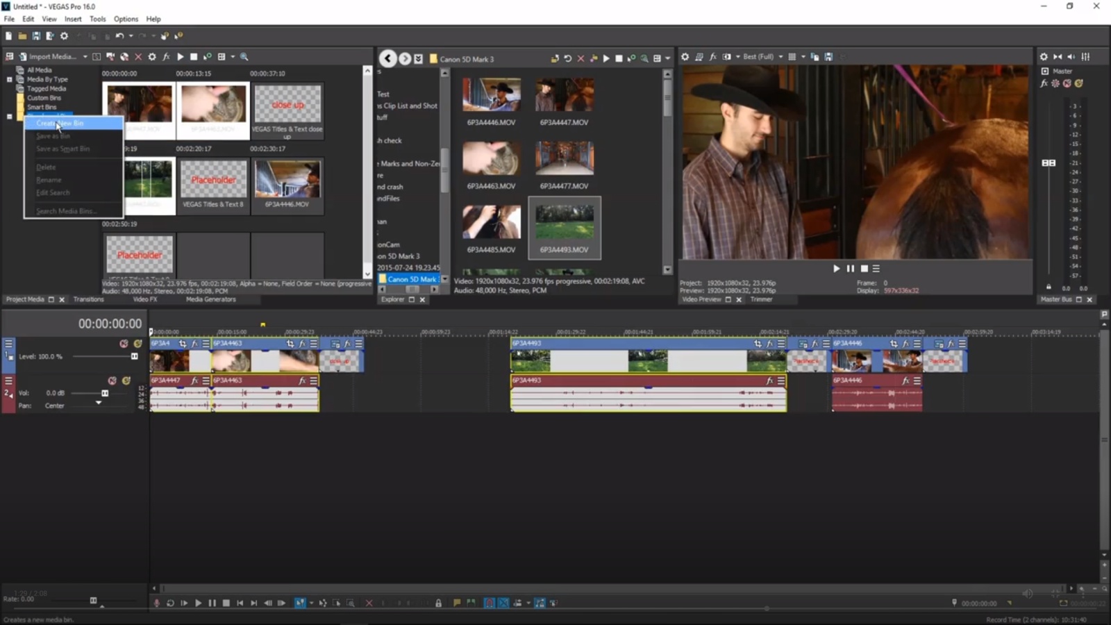Select Create New Bin in the context menu
The width and height of the screenshot is (1111, 625).
74,123
